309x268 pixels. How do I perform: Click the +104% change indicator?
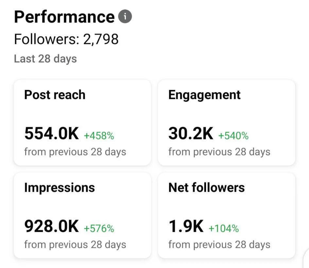point(224,228)
